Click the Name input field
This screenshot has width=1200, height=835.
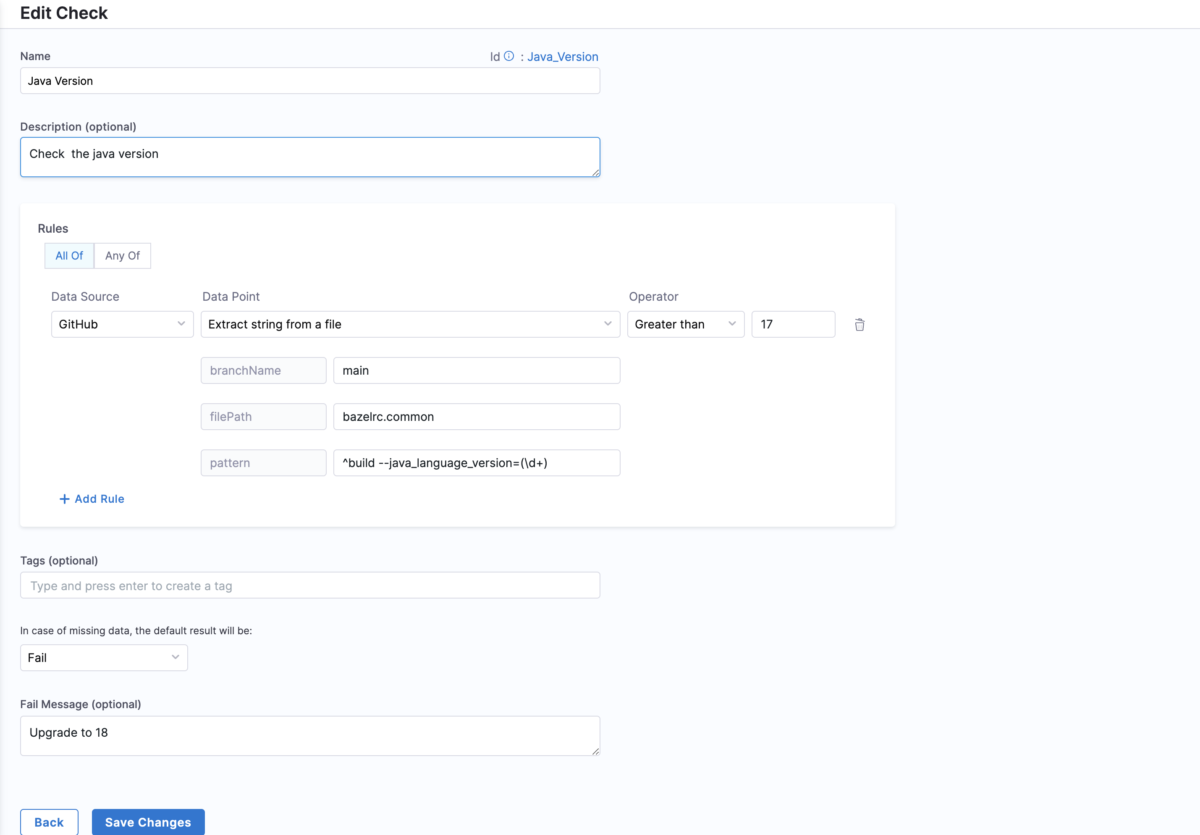309,81
